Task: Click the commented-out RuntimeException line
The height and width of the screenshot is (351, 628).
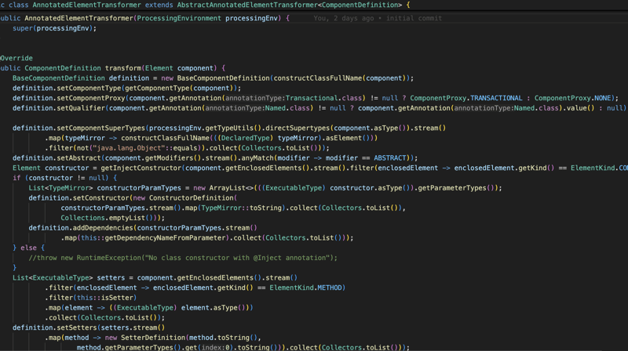Action: 183,258
